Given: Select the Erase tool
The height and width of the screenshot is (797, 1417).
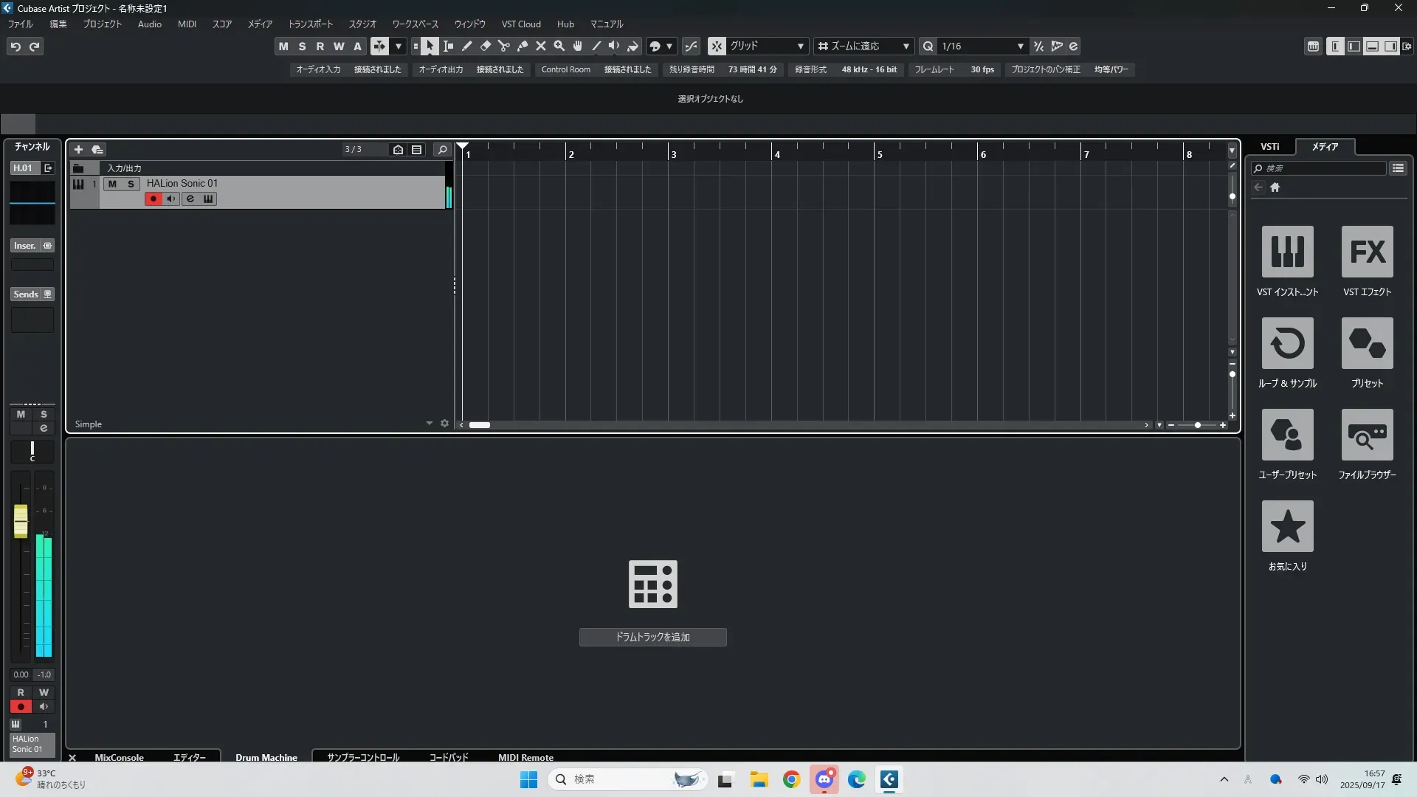Looking at the screenshot, I should [x=486, y=46].
